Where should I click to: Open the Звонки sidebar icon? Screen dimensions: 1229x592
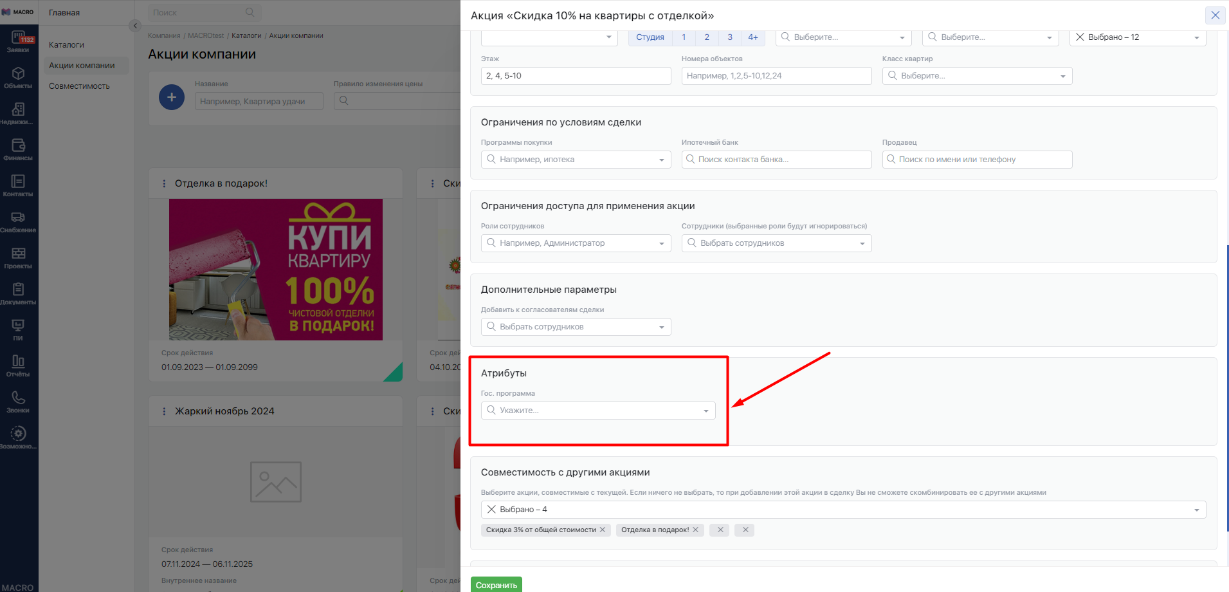(18, 402)
